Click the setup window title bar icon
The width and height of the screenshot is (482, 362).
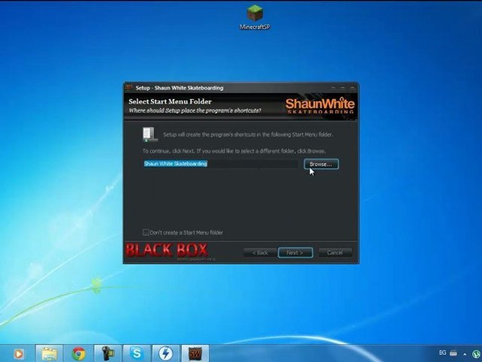pyautogui.click(x=129, y=87)
